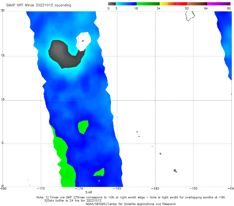Click the latitude label '15'
Viewport: 234px width, 206px height.
pyautogui.click(x=3, y=55)
